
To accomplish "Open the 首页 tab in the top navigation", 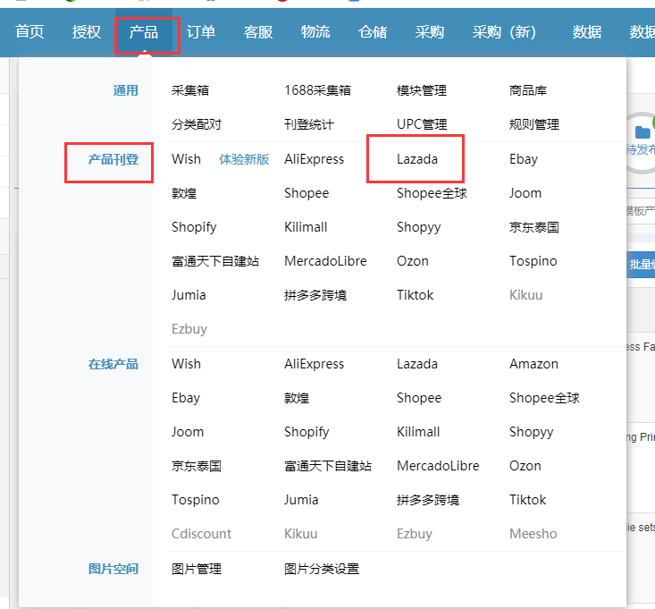I will pyautogui.click(x=29, y=32).
